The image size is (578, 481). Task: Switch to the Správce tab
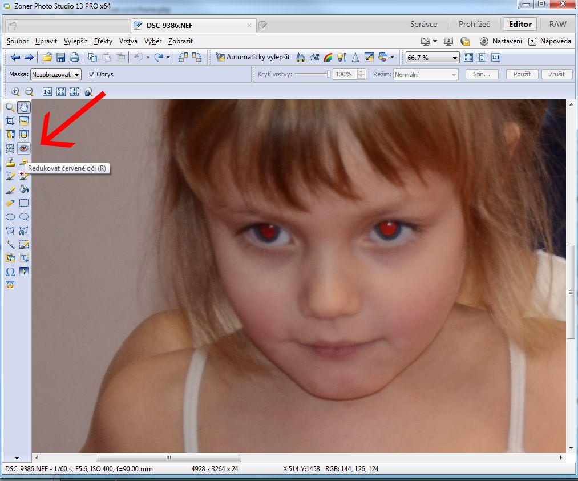pyautogui.click(x=423, y=24)
